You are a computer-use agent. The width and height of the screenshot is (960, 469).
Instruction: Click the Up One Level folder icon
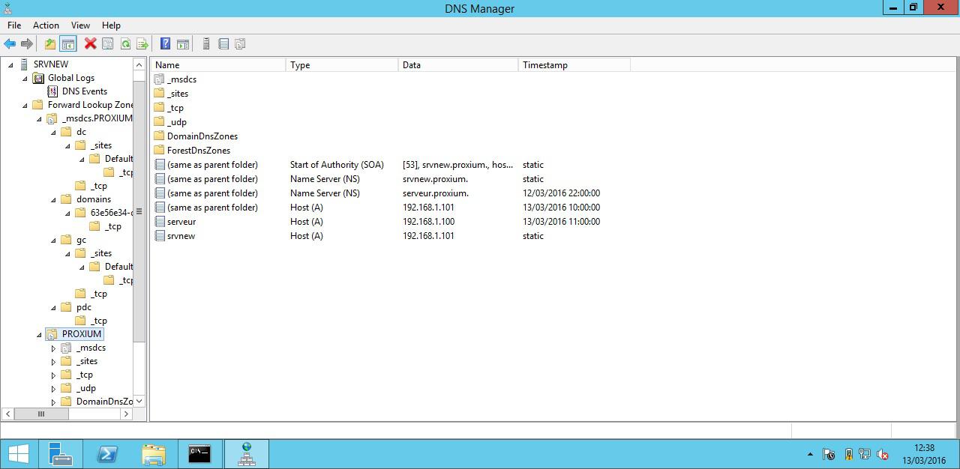[x=50, y=44]
